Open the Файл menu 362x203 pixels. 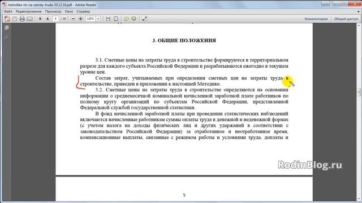[8, 11]
